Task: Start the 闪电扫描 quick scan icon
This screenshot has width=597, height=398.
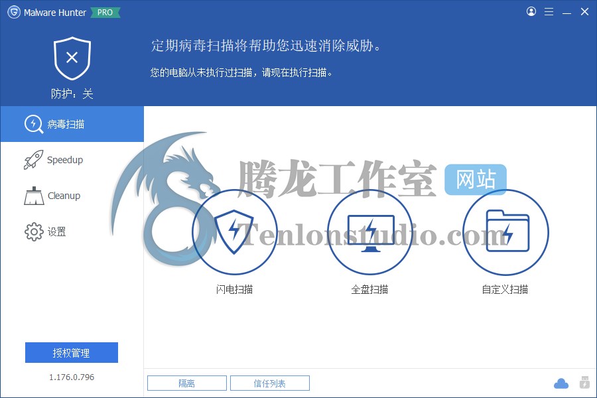Action: pyautogui.click(x=235, y=232)
